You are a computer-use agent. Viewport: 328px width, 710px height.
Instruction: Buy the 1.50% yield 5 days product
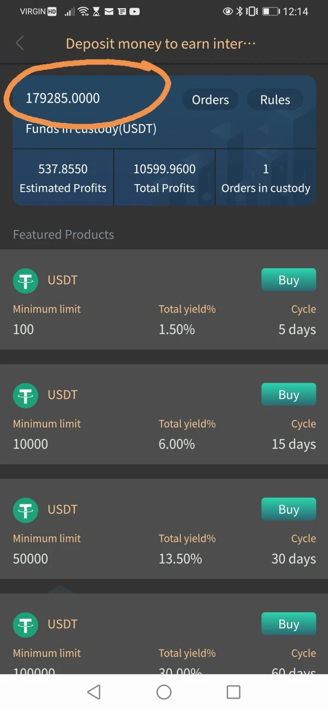[x=288, y=280]
